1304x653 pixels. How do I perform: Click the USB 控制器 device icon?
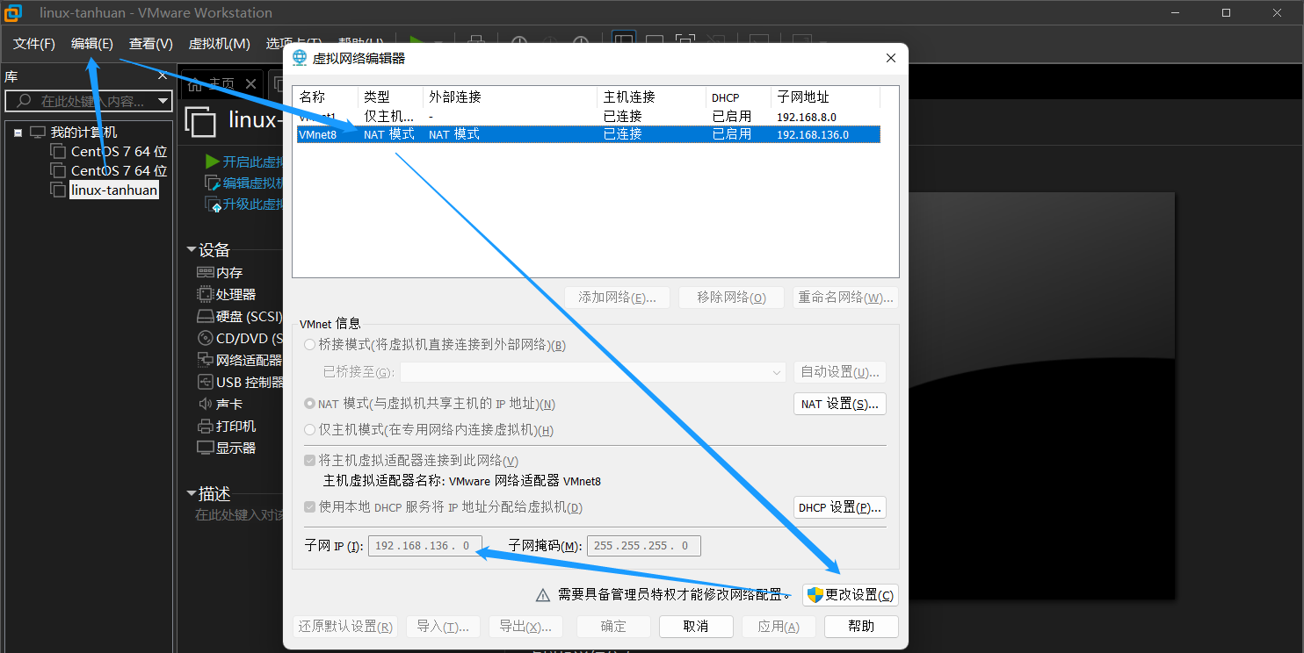(206, 382)
